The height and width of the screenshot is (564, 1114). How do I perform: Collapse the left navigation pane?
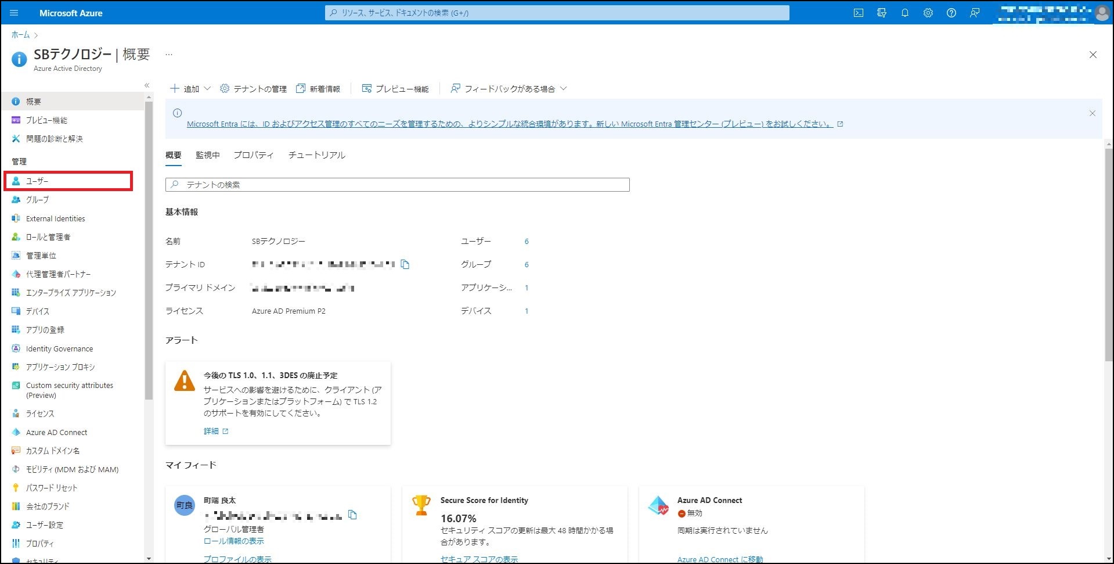pos(147,85)
